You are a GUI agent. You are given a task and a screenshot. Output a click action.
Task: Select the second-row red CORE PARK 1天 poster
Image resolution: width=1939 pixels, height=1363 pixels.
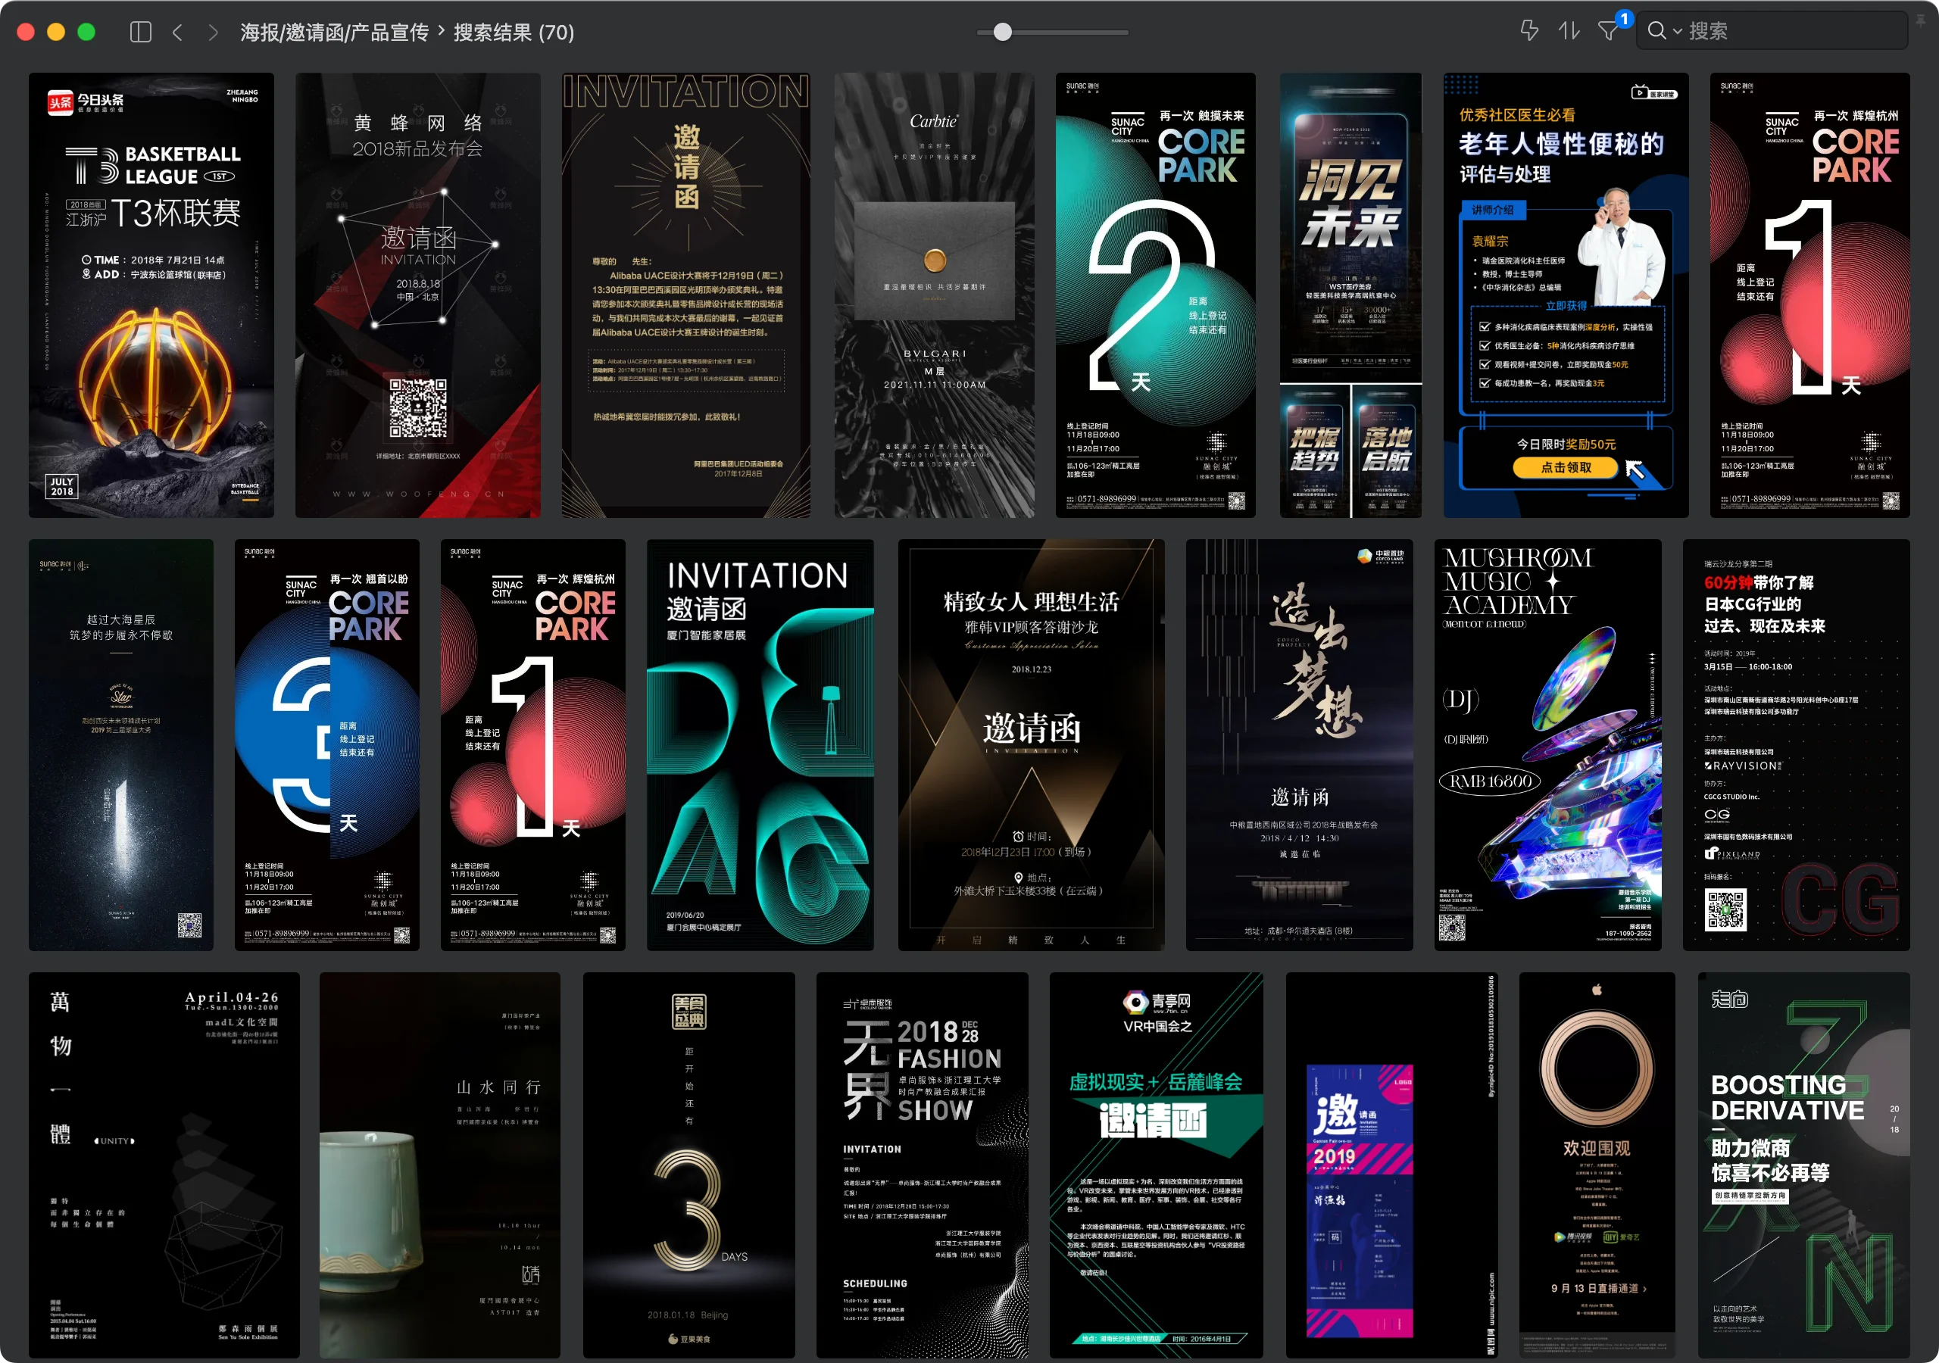[x=533, y=745]
